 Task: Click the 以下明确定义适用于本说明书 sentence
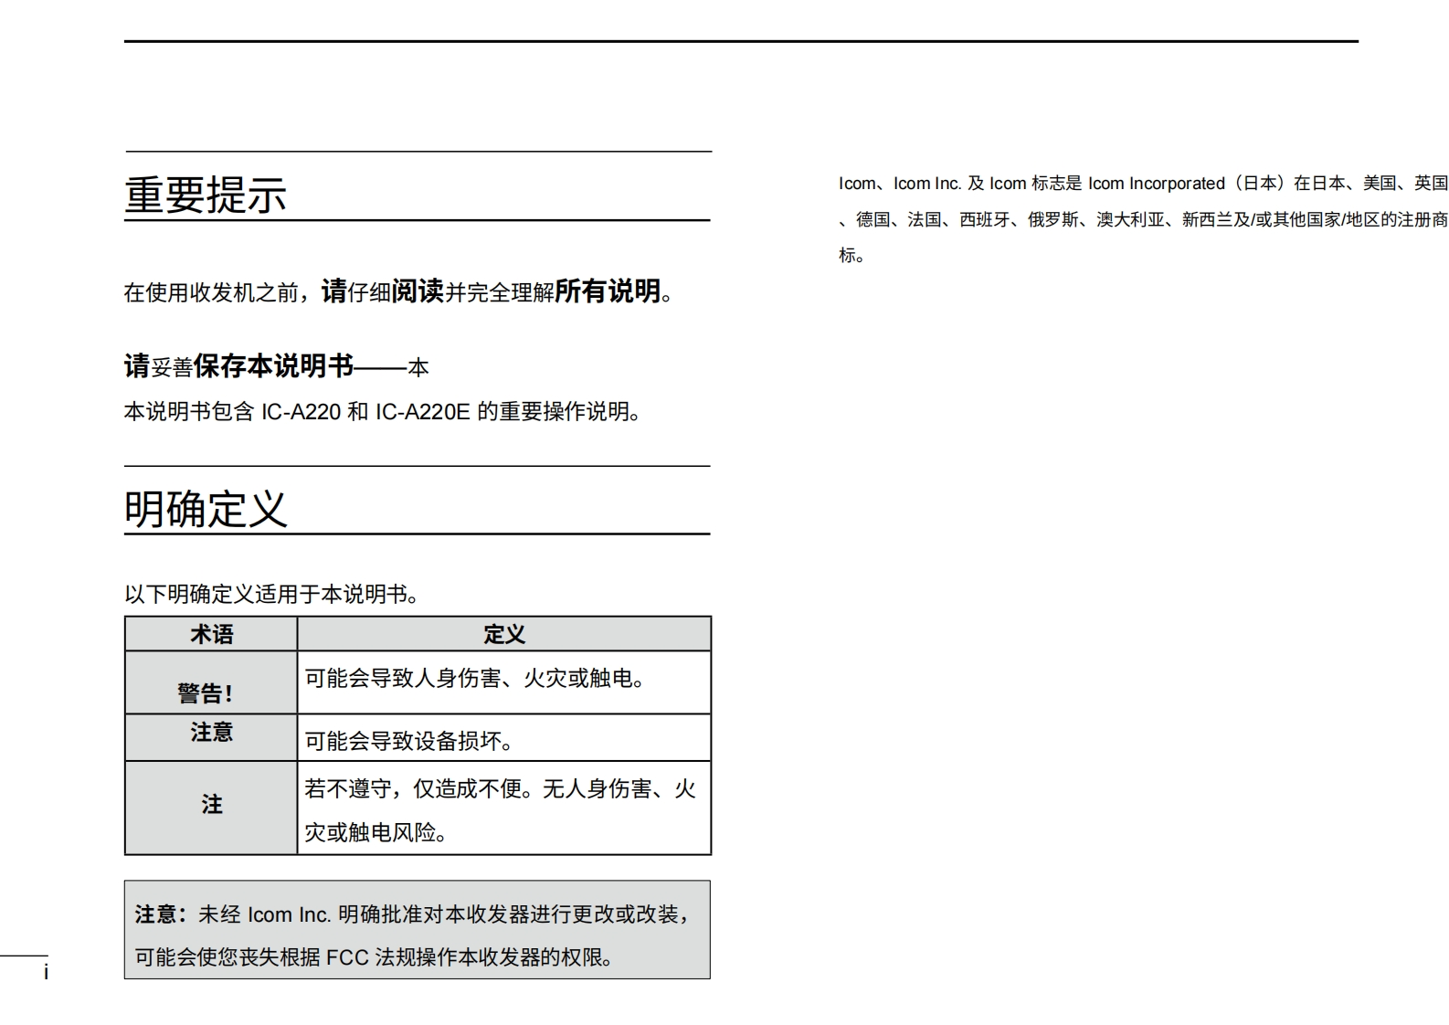point(272,594)
